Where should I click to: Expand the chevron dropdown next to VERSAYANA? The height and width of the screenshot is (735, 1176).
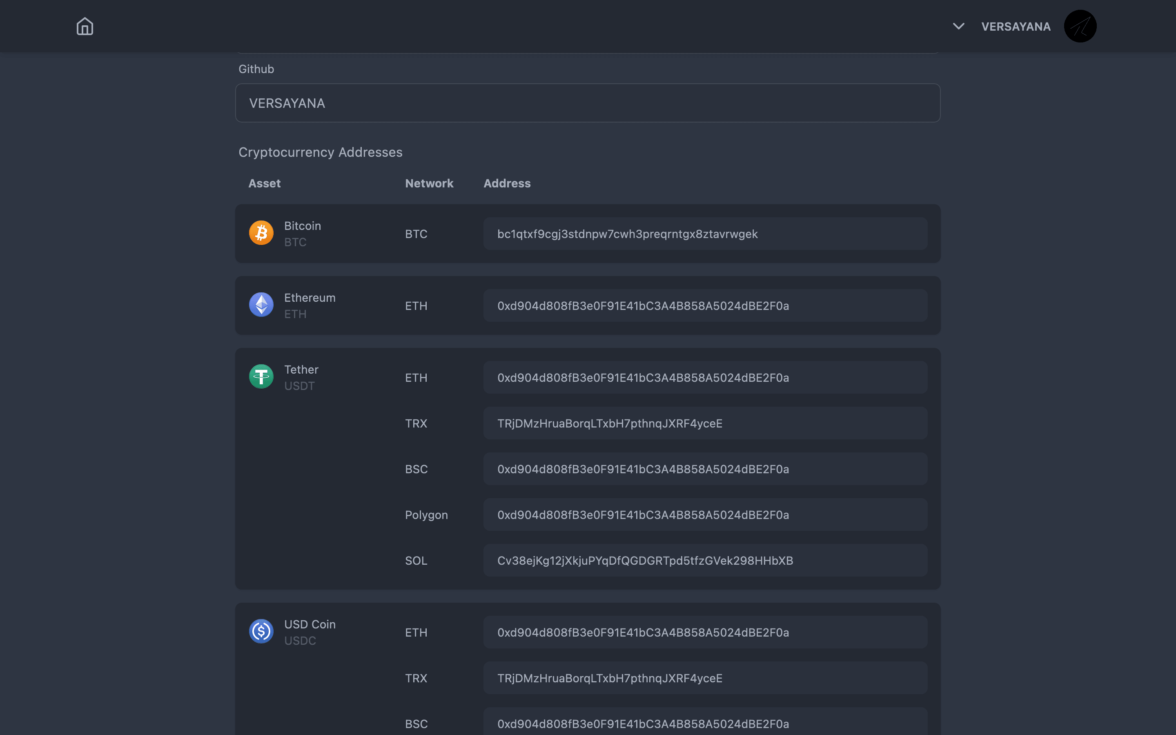click(x=958, y=26)
